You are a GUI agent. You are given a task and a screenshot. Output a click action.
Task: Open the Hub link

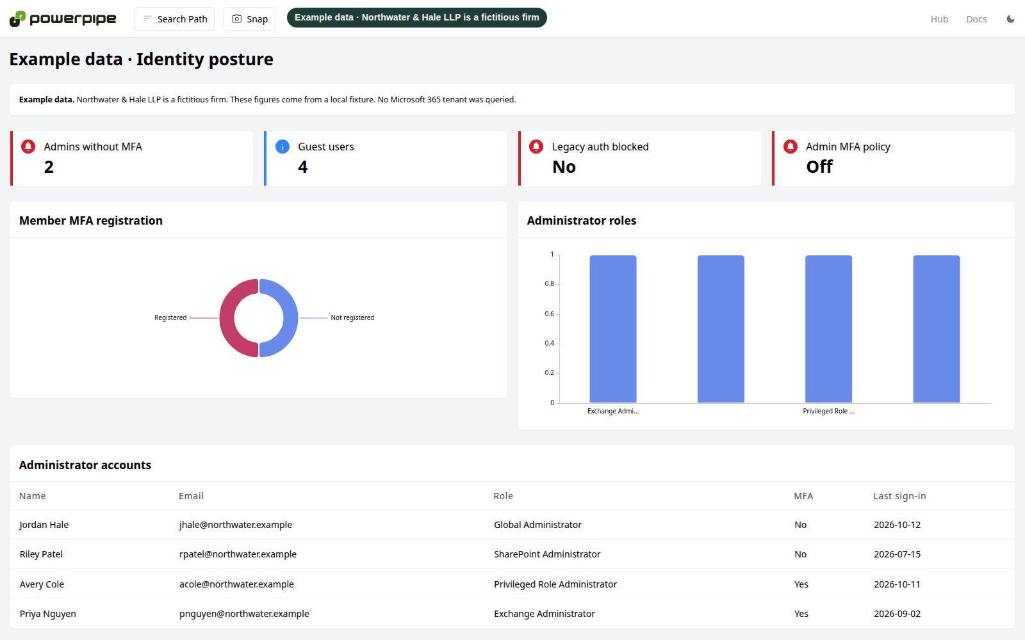[939, 19]
